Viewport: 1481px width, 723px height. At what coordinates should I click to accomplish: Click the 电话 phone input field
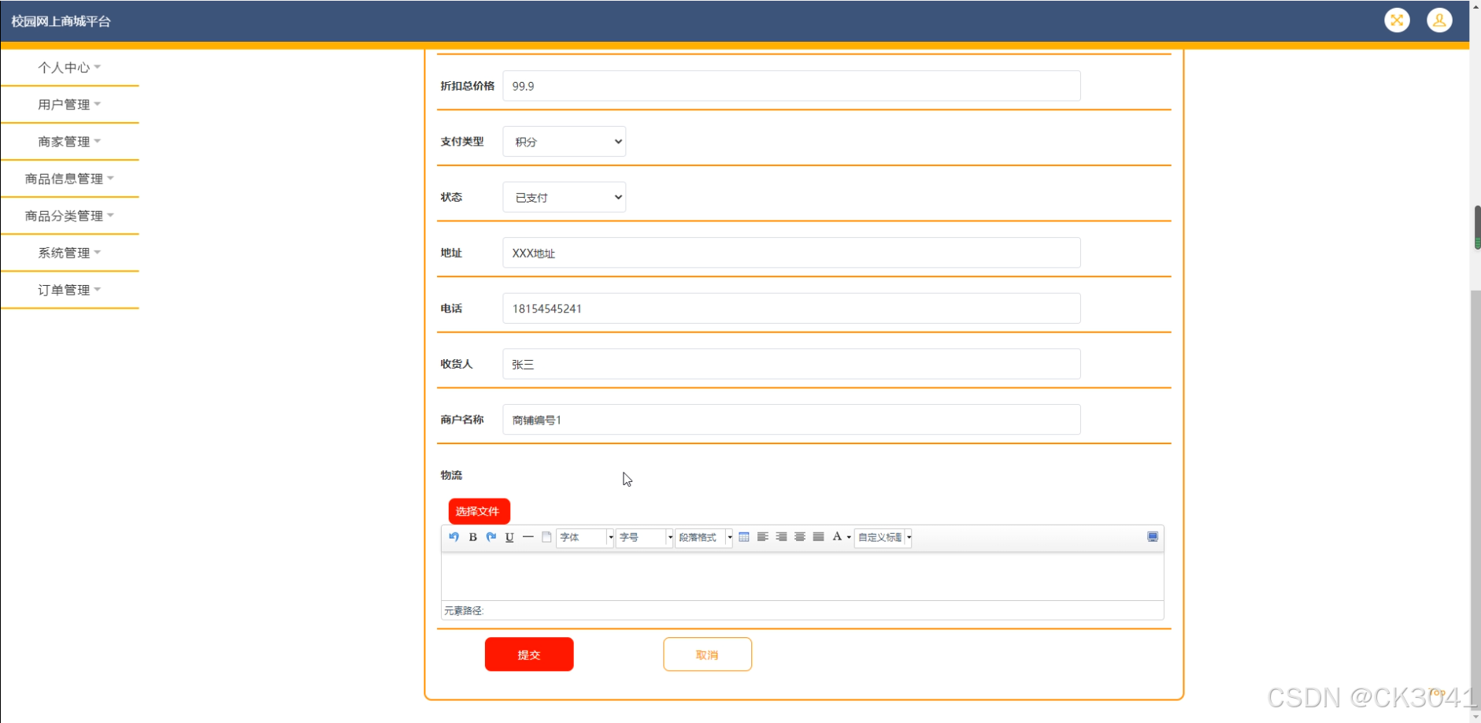click(x=791, y=309)
